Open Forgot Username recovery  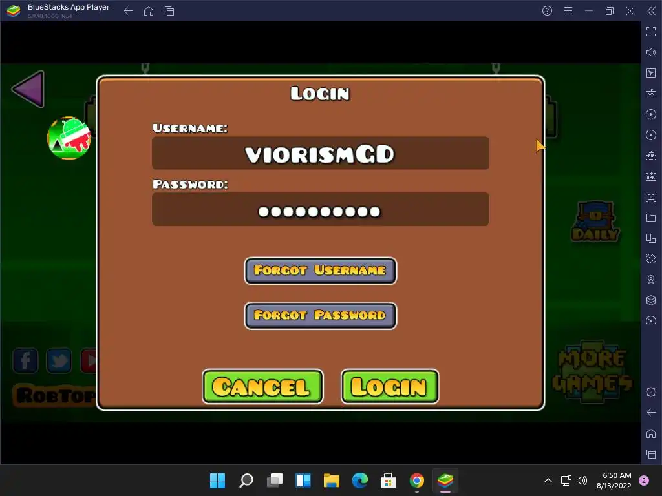tap(321, 271)
